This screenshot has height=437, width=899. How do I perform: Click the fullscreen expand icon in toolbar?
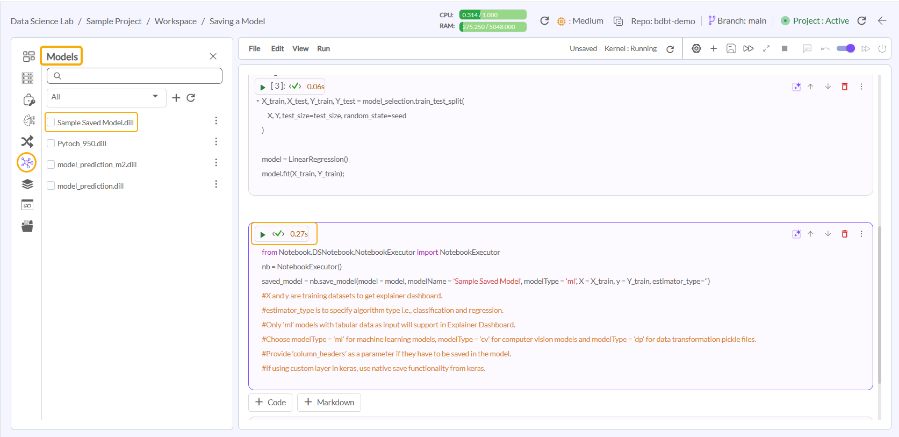766,48
